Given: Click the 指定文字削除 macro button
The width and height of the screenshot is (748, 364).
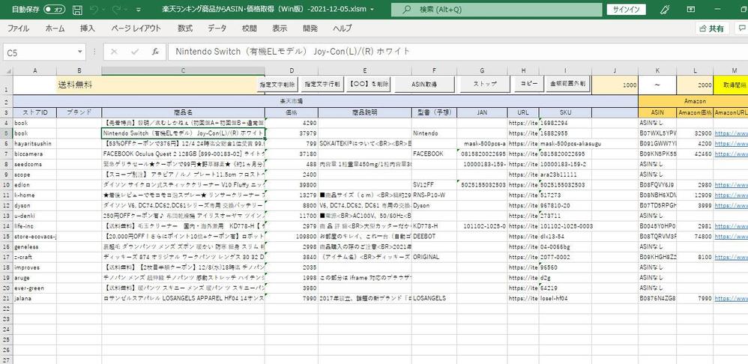Looking at the screenshot, I should point(278,85).
